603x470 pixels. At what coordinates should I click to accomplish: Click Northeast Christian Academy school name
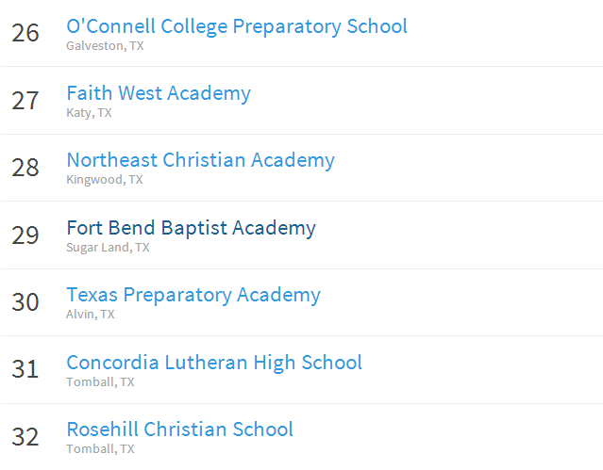(x=200, y=160)
